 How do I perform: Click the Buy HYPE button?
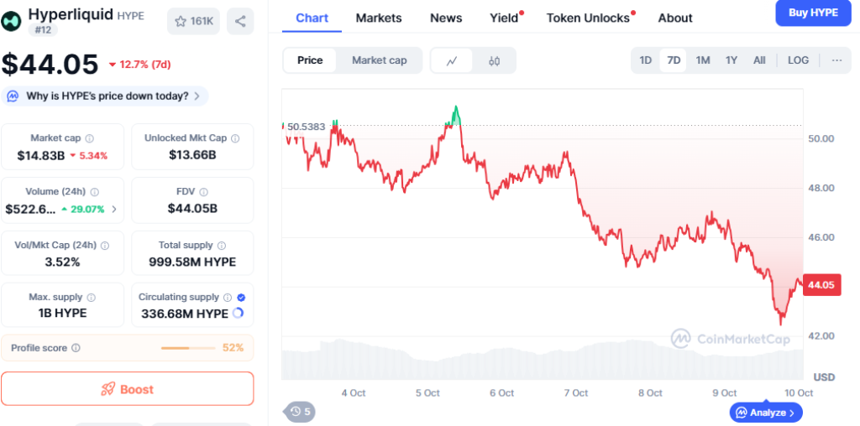coord(812,13)
